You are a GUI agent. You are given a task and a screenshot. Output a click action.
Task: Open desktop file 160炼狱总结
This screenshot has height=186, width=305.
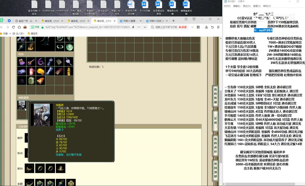tap(62, 6)
